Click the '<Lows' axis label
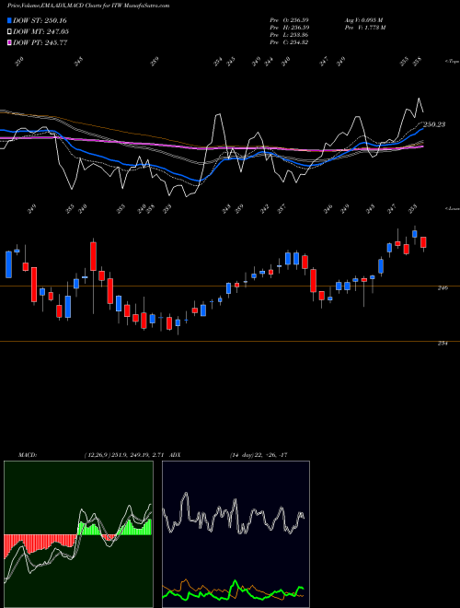Image resolution: width=460 pixels, height=608 pixels. coord(452,208)
